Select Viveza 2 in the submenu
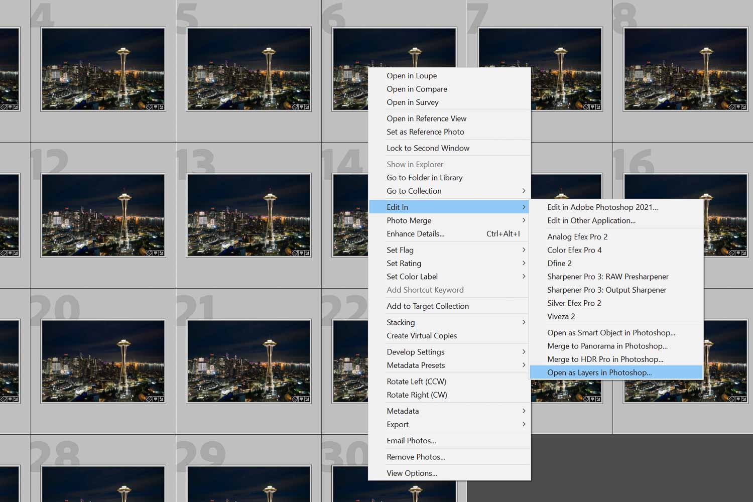The width and height of the screenshot is (753, 502). pyautogui.click(x=616, y=317)
